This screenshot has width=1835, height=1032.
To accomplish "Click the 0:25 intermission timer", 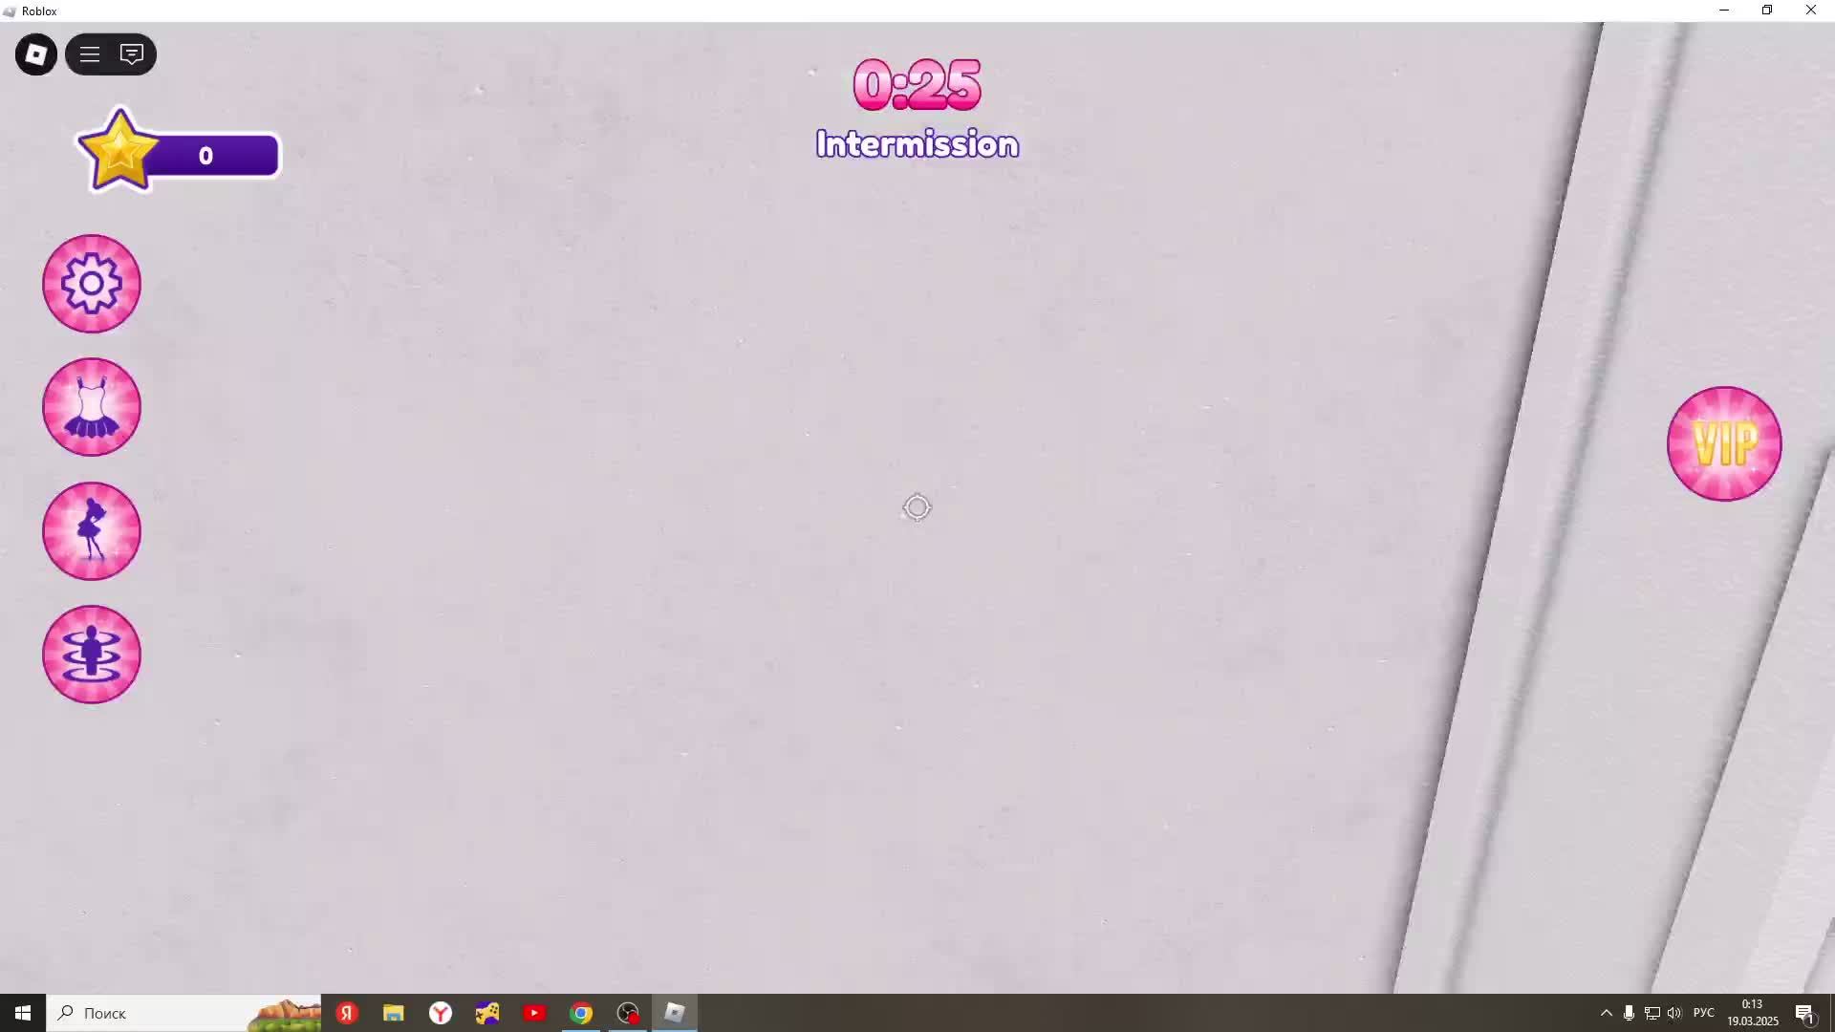I will (x=917, y=84).
